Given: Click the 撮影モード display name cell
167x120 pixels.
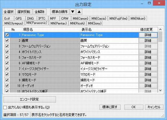Looking at the screenshot, I should pos(109,80).
